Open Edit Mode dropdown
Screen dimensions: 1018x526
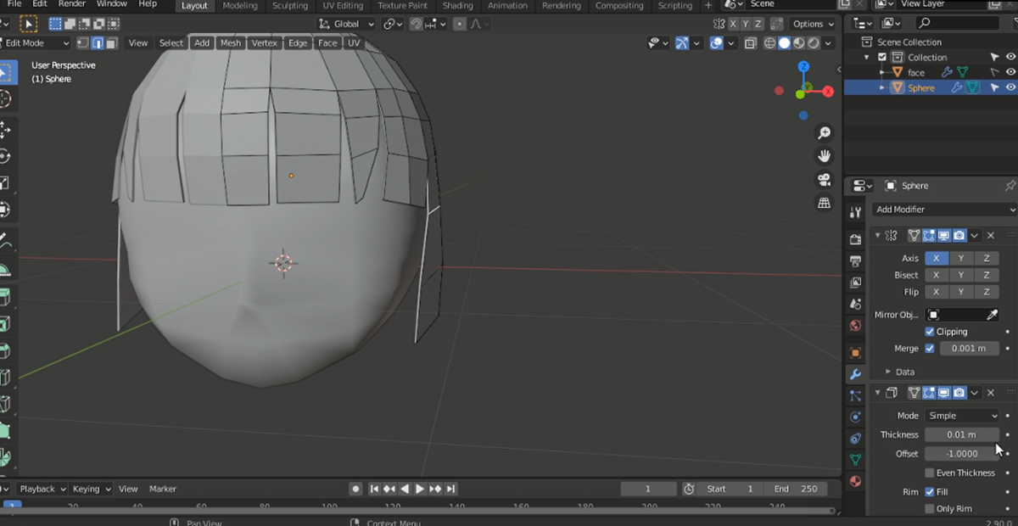(x=36, y=43)
